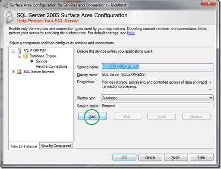The width and height of the screenshot is (221, 169).
Task: Open the Help link in description text
Action: [x=131, y=33]
